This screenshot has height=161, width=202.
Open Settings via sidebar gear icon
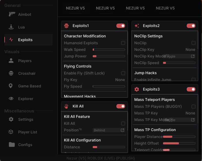click(x=11, y=119)
